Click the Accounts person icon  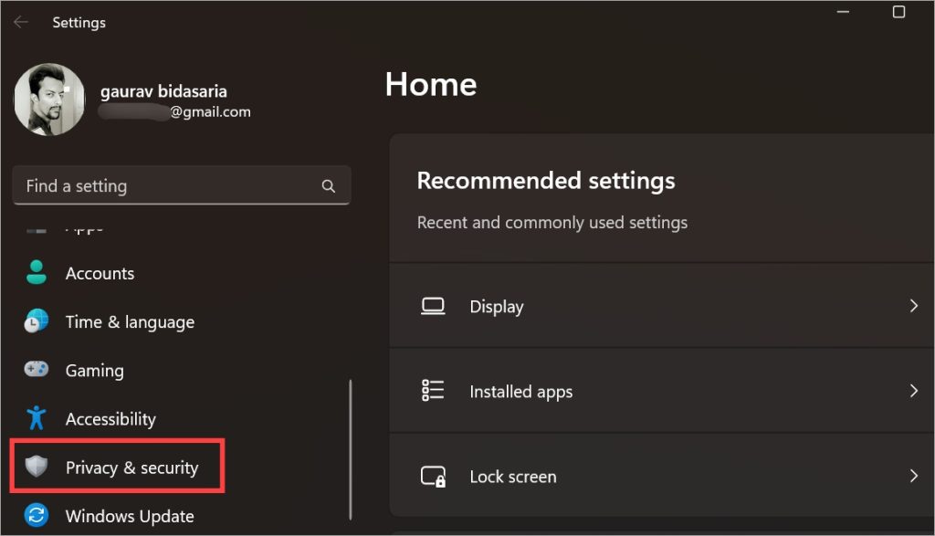click(x=37, y=273)
